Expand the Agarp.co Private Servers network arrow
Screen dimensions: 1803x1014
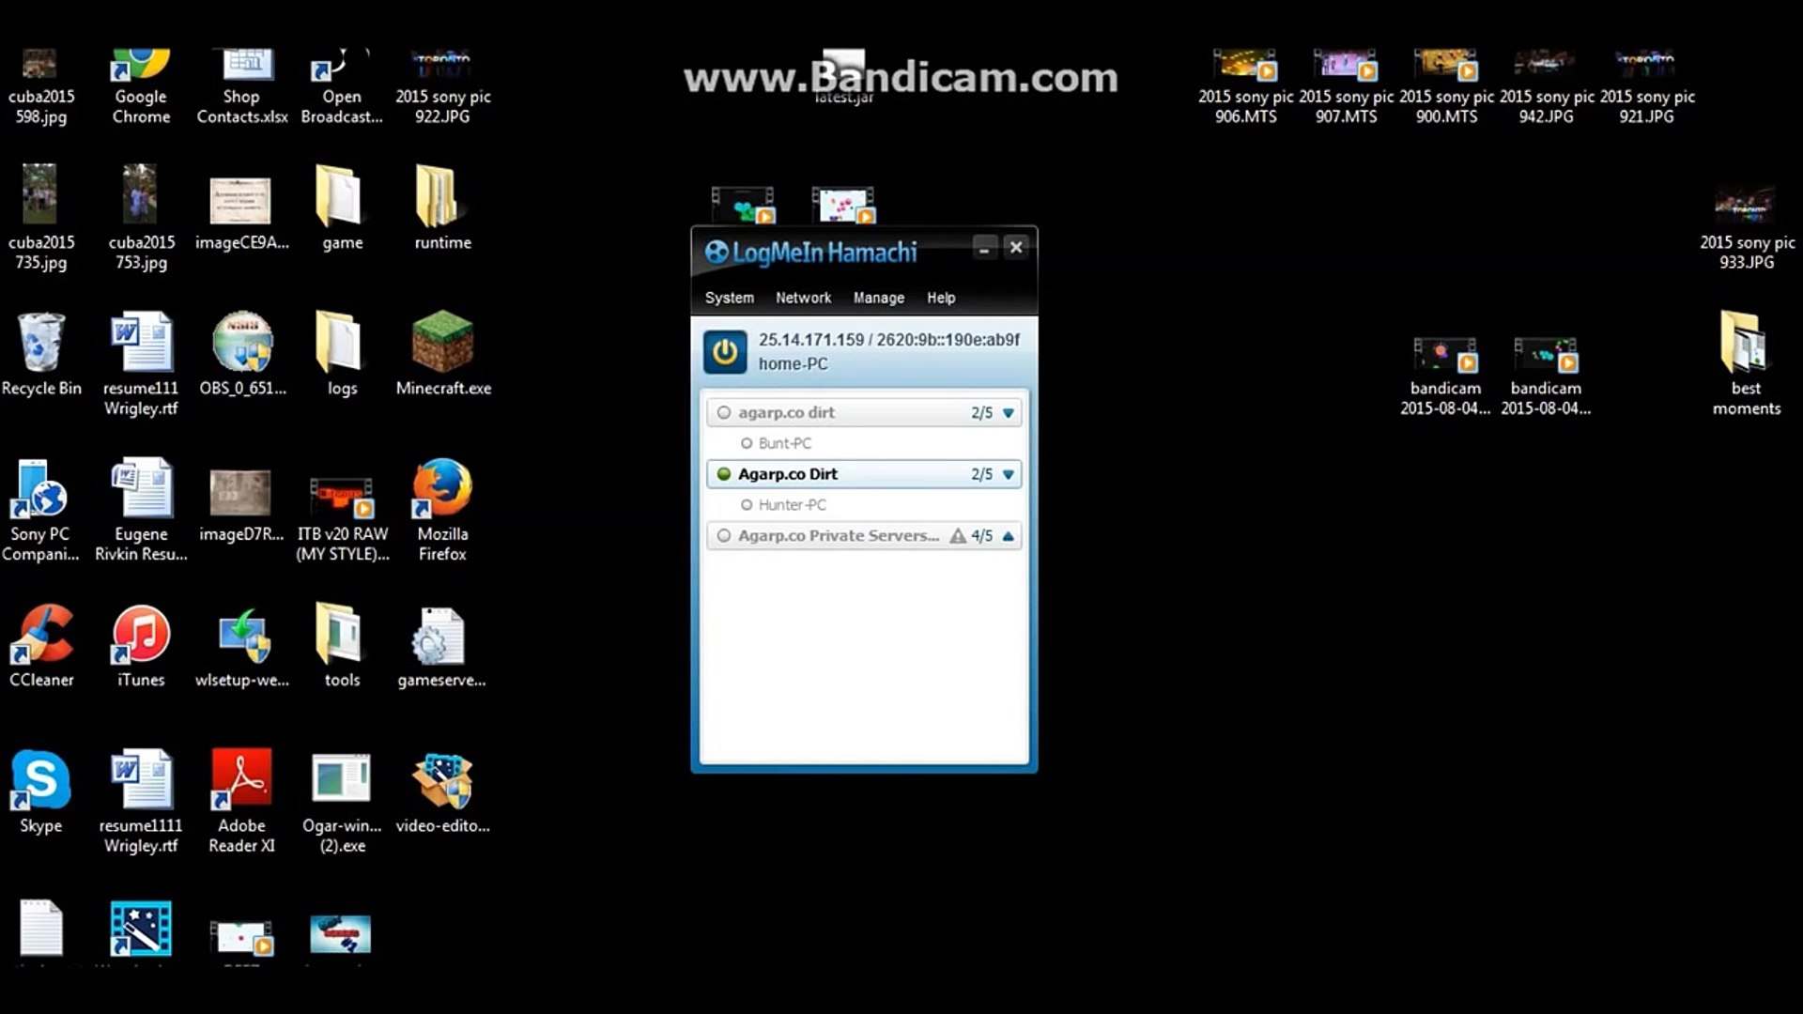point(1009,536)
